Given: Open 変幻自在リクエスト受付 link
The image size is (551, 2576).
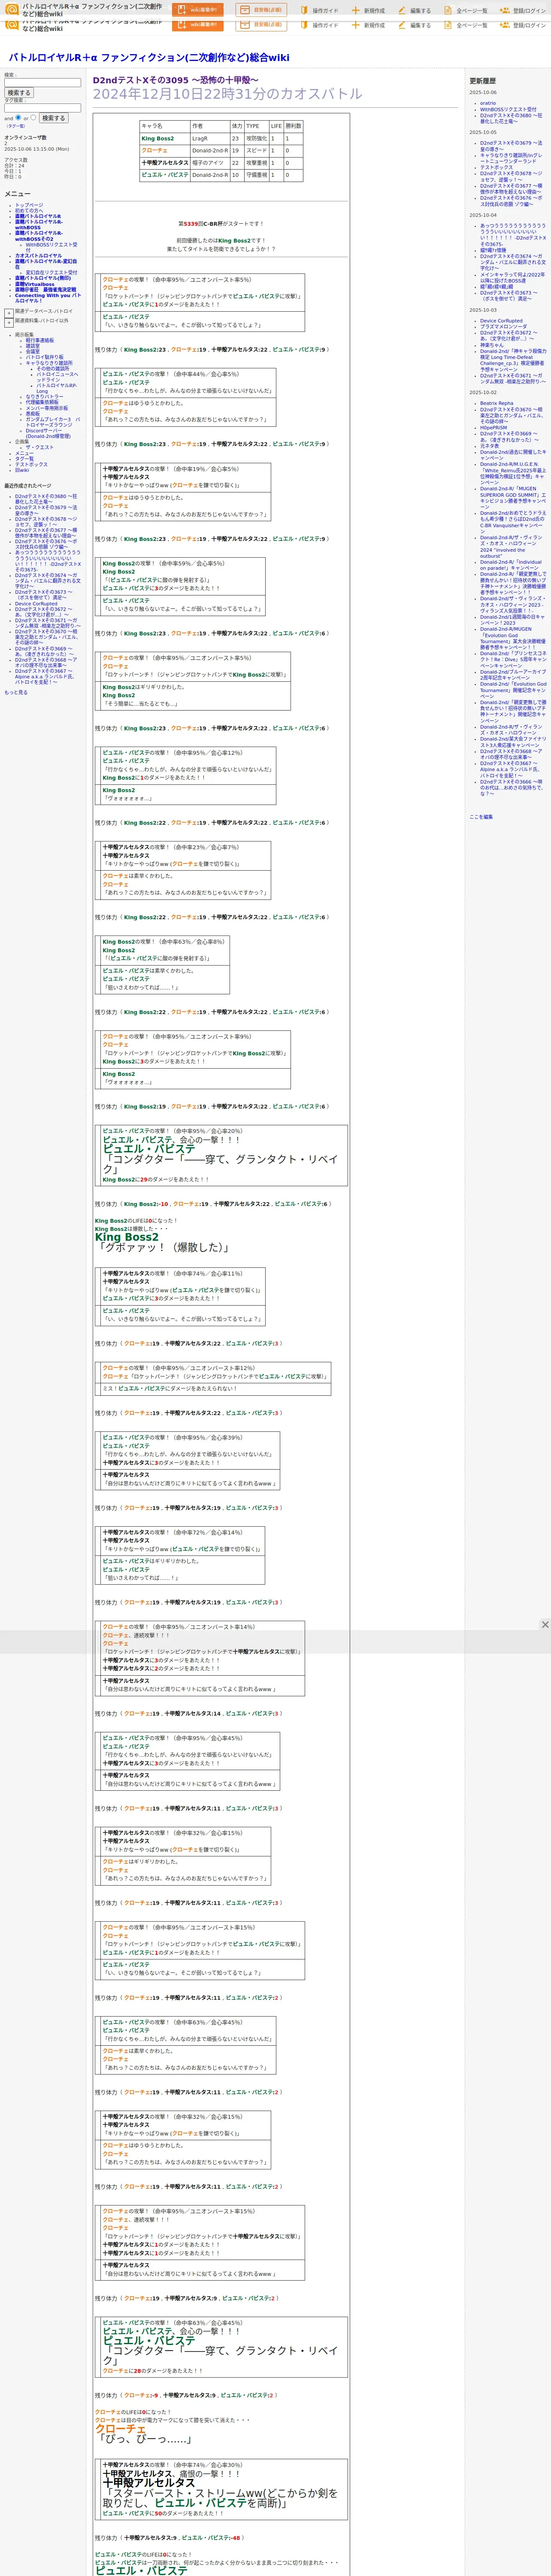Looking at the screenshot, I should click(51, 272).
